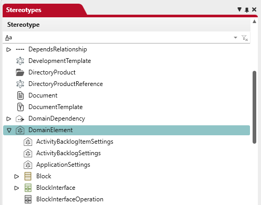Viewport: 261px width, 205px height.
Task: Click the BlockInterfaceOperation icon
Action: tap(28, 199)
